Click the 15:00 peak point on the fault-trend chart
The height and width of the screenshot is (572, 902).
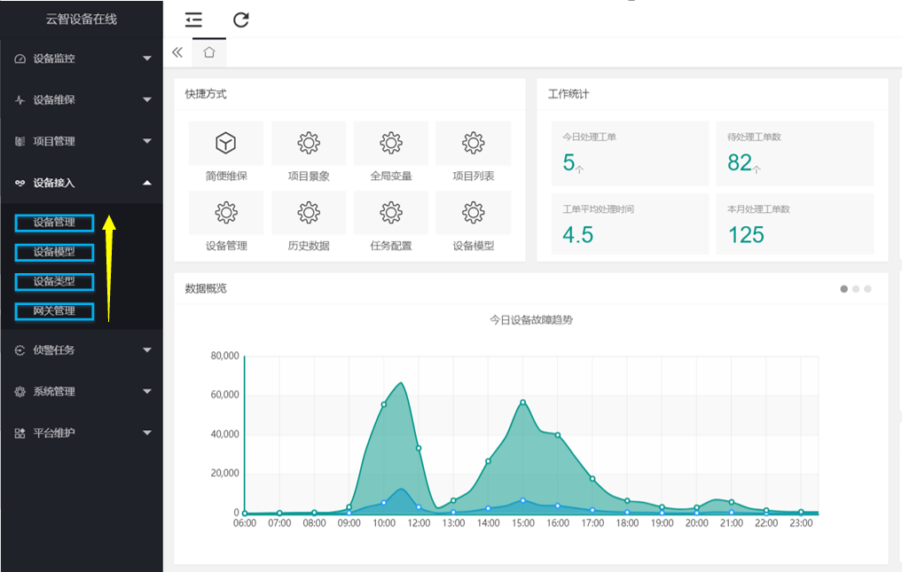523,403
